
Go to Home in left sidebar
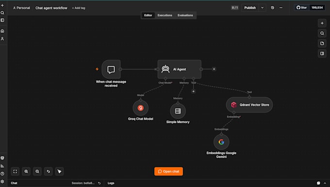point(2,31)
